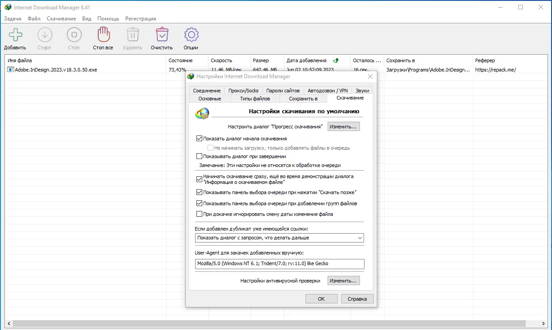Toggle Показать диалог начала скачивания checkbox
This screenshot has height=330, width=552.
(199, 139)
